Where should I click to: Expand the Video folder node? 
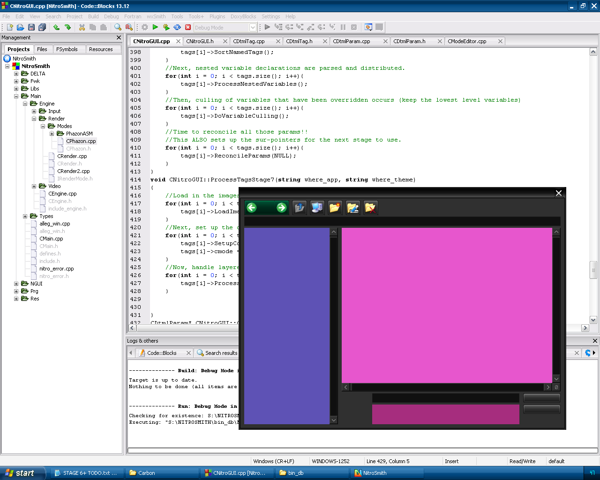pos(34,186)
